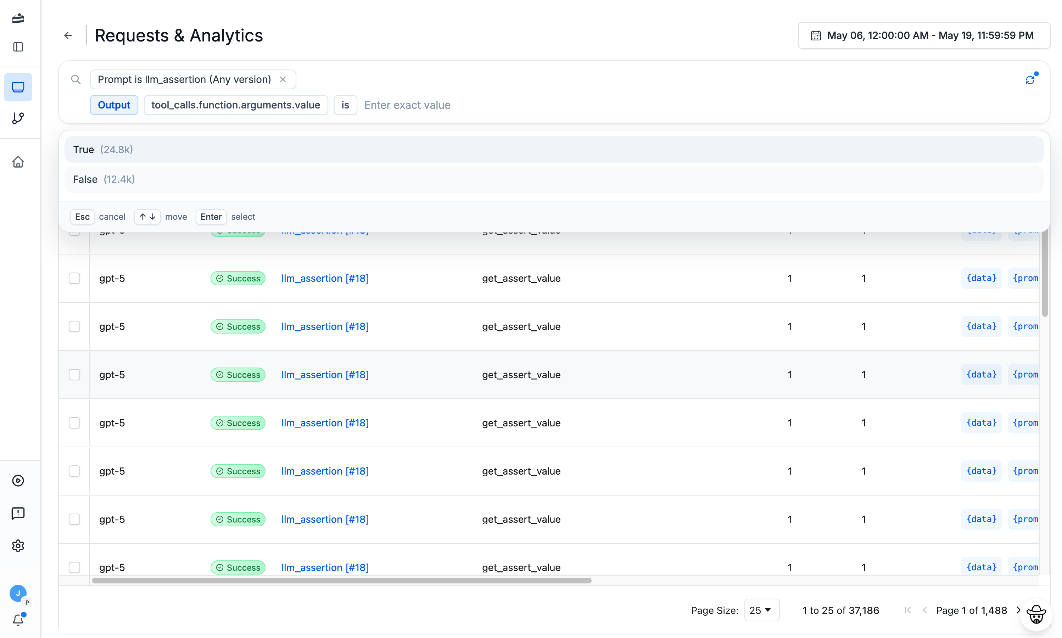Open llm_assertion [#18] link in third full row
The image size is (1062, 638).
325,374
